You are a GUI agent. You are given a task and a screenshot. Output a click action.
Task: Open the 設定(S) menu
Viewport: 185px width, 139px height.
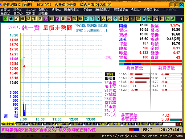tap(18, 14)
